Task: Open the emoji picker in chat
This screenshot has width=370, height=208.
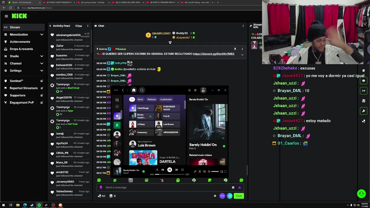Action: point(233,187)
